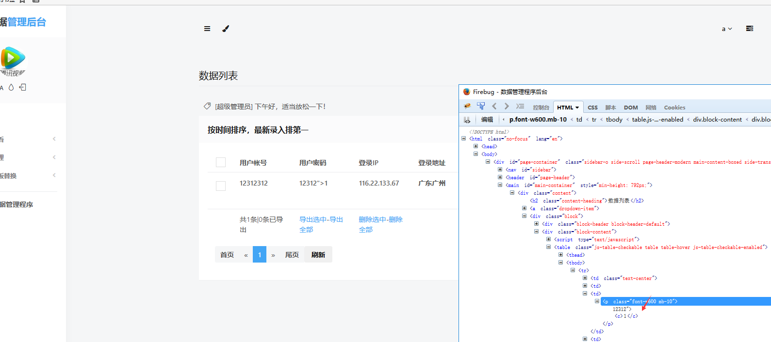
Task: Click the 用户帐号 column header
Action: [253, 163]
